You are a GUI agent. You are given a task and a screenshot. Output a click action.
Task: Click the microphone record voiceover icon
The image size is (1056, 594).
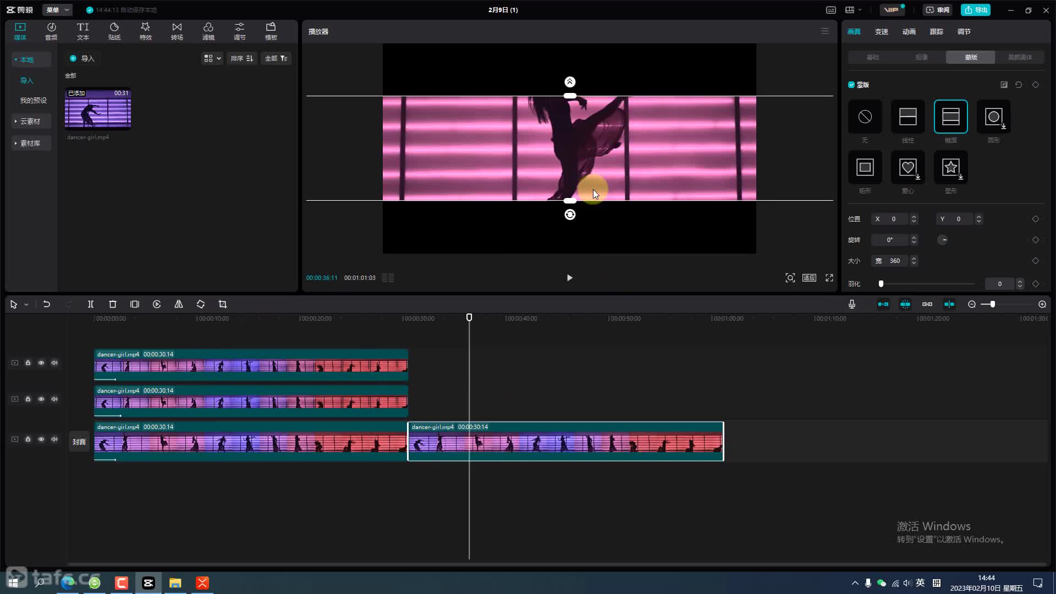coord(852,304)
